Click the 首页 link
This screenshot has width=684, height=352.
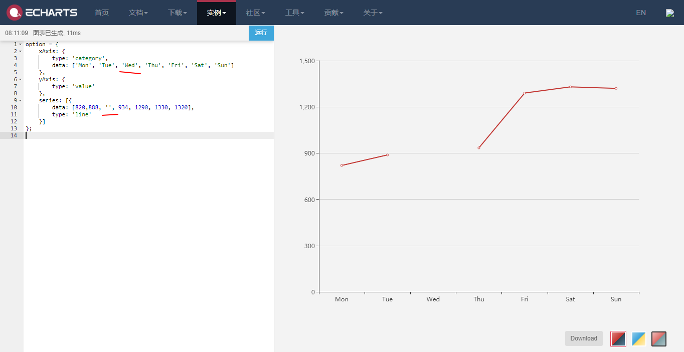click(102, 13)
